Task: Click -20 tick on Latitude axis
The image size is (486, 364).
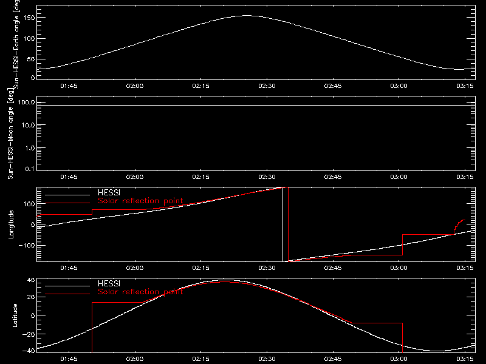Action: pos(29,334)
